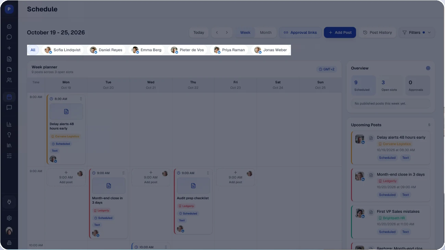Open Approval links
This screenshot has width=445, height=250.
(x=300, y=32)
